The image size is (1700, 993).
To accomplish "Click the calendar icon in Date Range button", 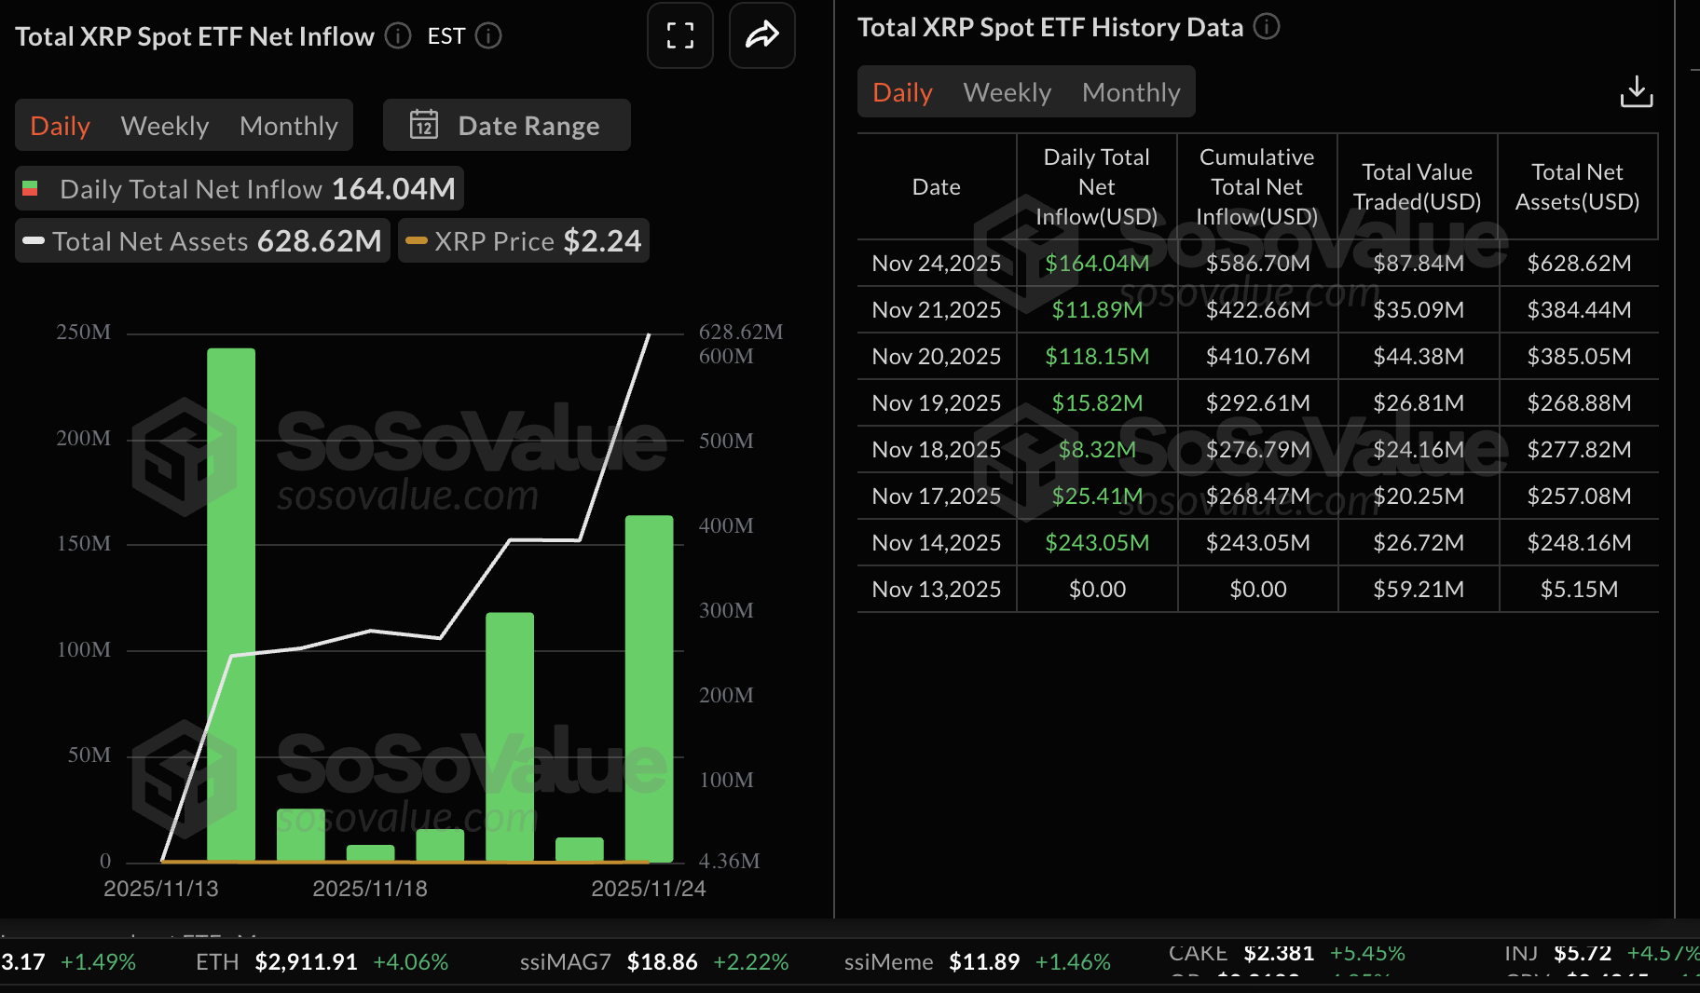I will 425,125.
